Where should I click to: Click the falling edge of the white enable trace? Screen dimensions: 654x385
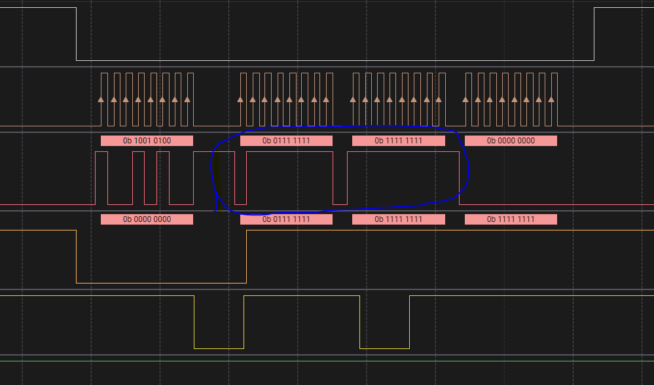point(77,34)
